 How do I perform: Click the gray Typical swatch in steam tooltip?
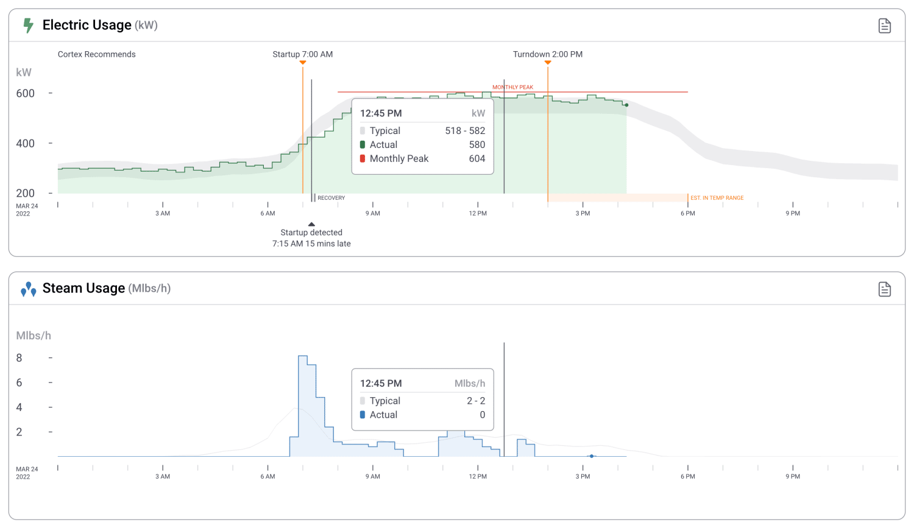(x=363, y=401)
